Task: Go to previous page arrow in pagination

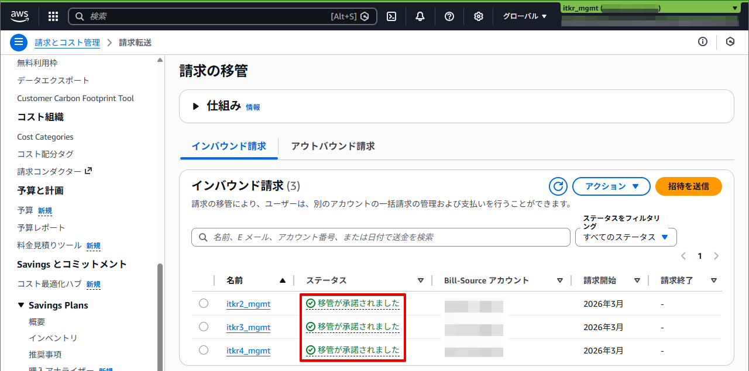Action: 683,256
